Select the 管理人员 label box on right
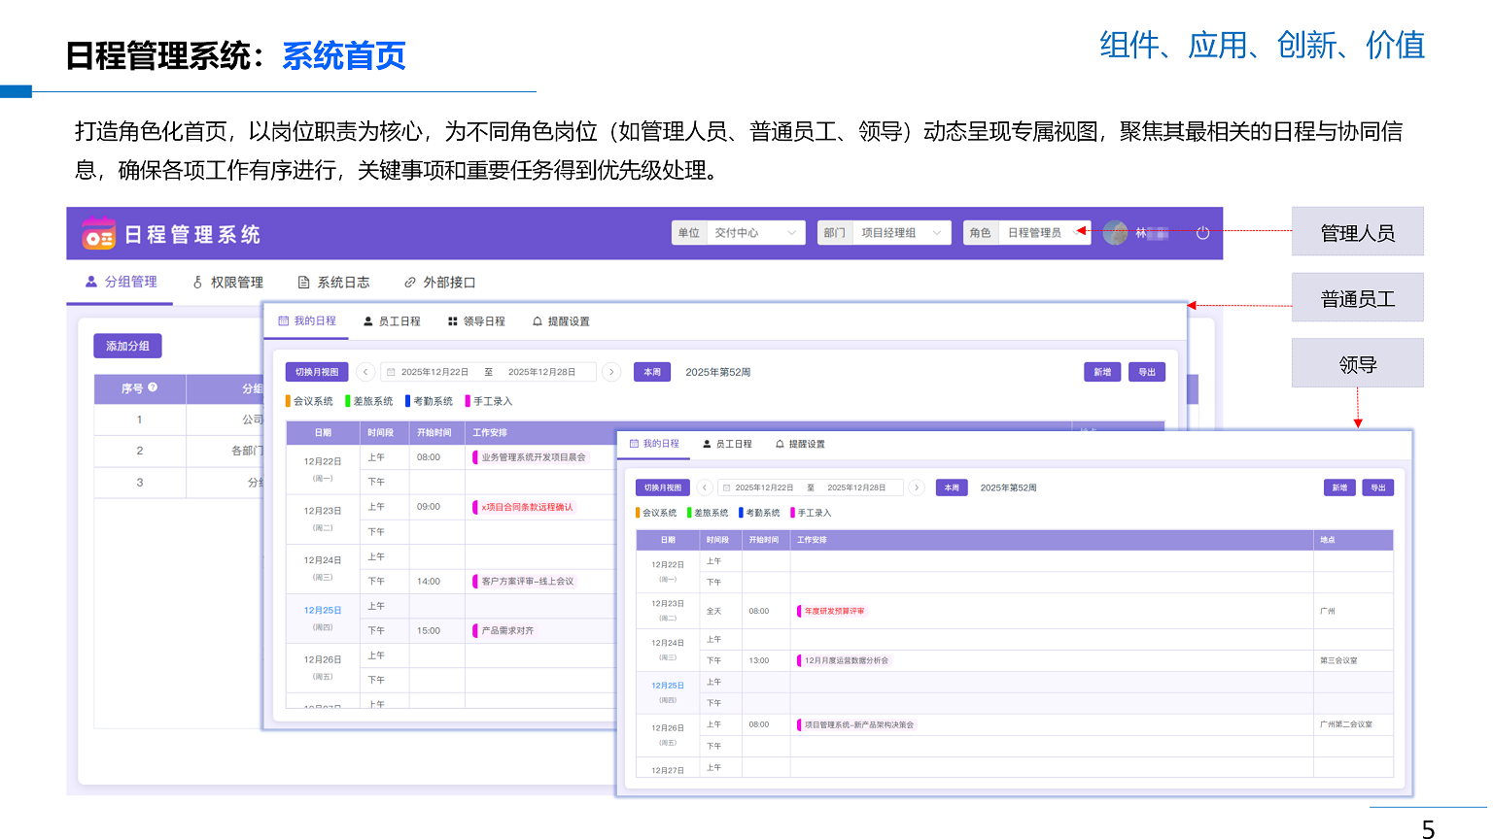This screenshot has width=1493, height=839. pos(1357,232)
